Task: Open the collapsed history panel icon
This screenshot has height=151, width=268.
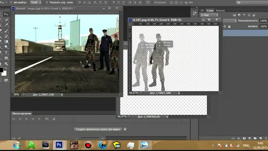Action: tap(194, 13)
